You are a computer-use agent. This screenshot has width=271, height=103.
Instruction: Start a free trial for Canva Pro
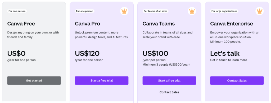click(102, 80)
